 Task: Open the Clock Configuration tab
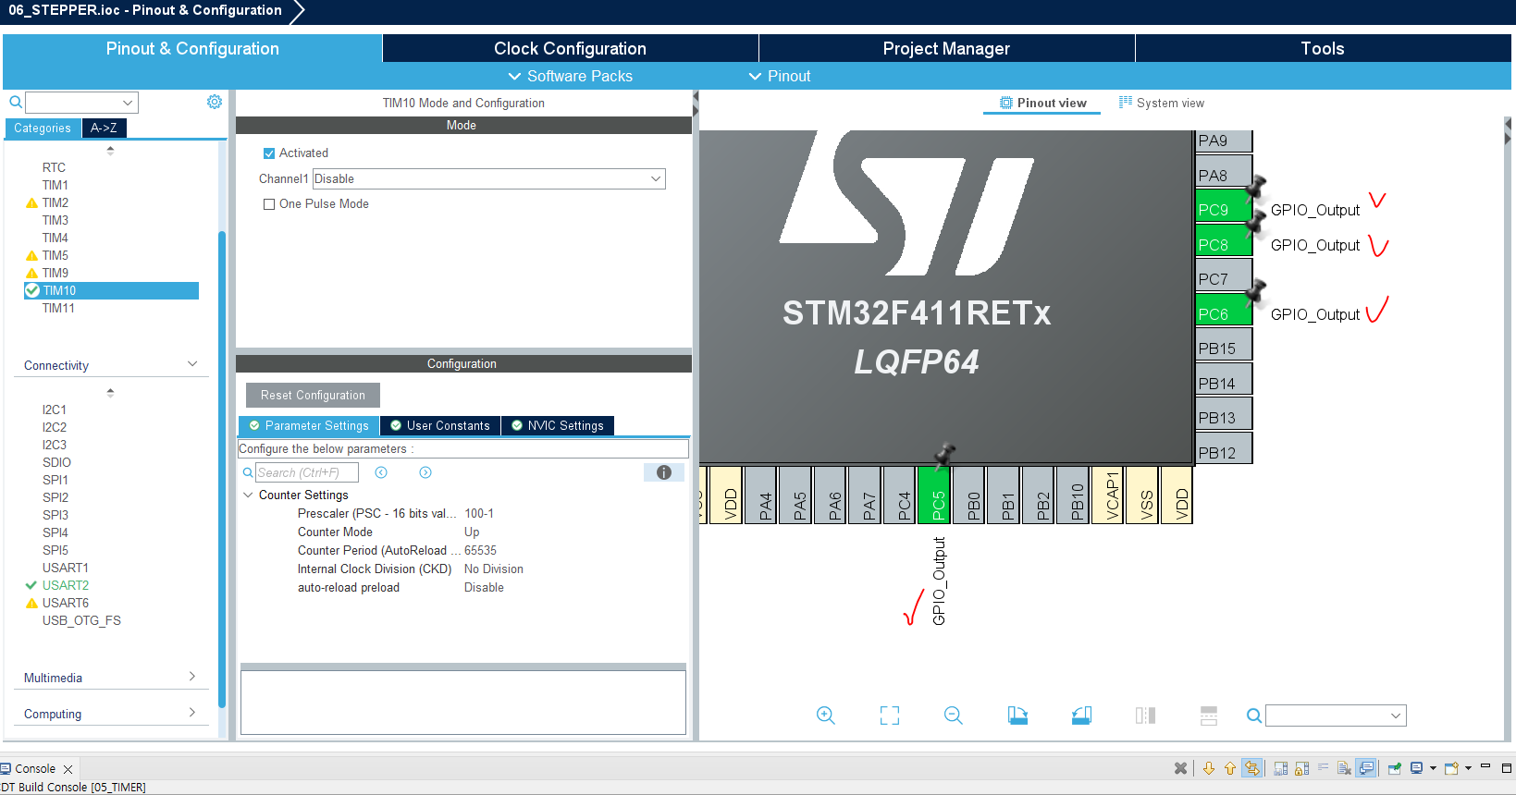(x=570, y=48)
